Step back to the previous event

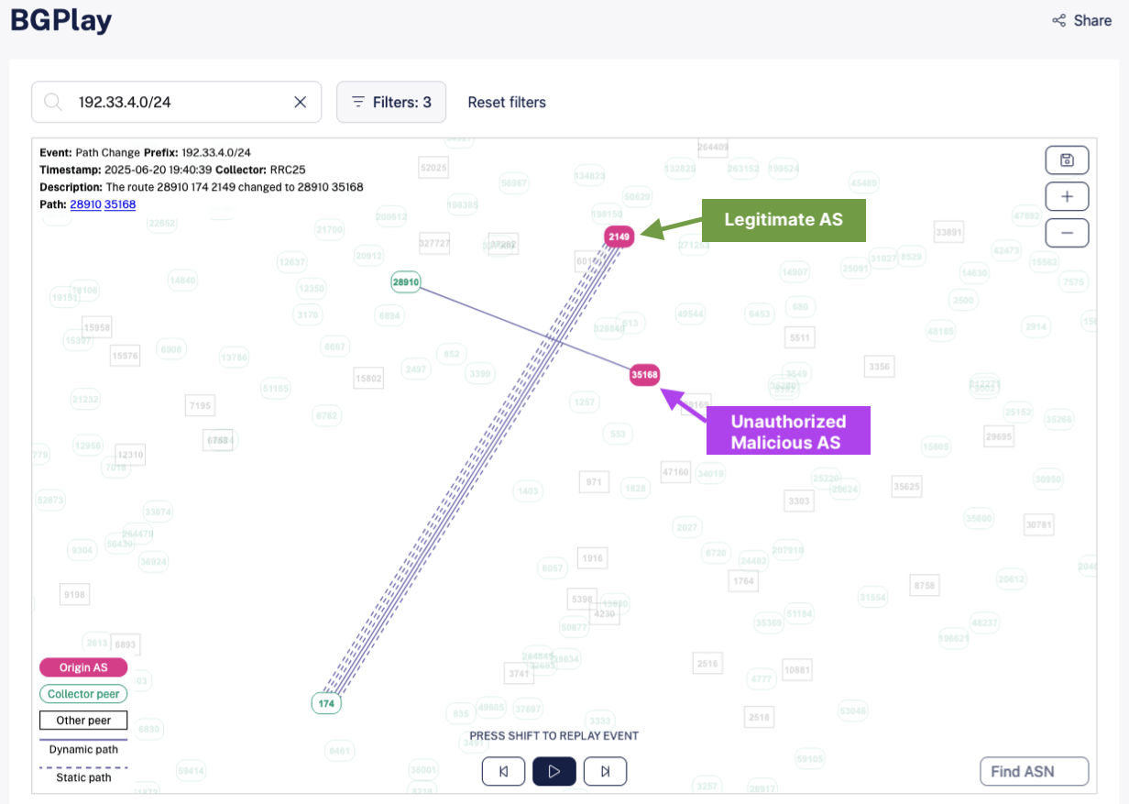click(503, 771)
